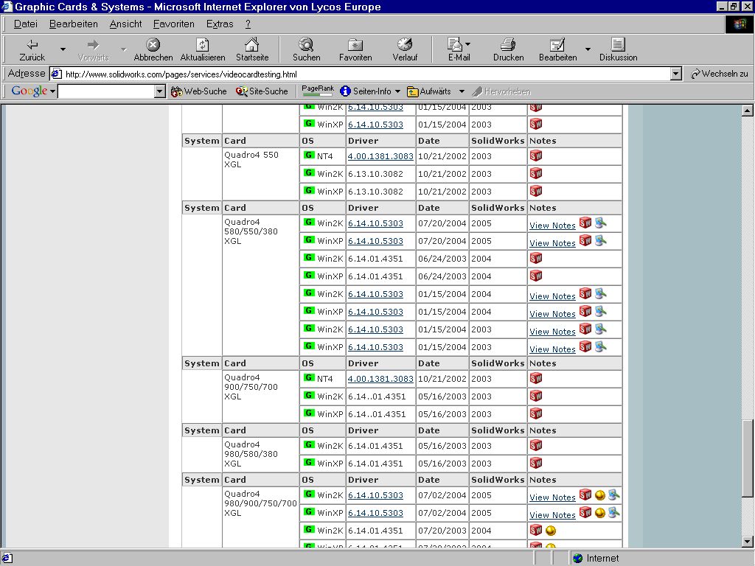Click the Abbrechen stop icon
The width and height of the screenshot is (755, 566).
153,45
